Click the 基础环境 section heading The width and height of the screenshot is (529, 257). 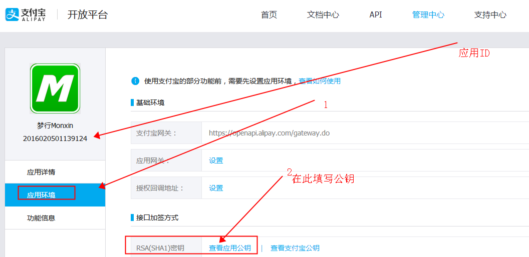(150, 102)
